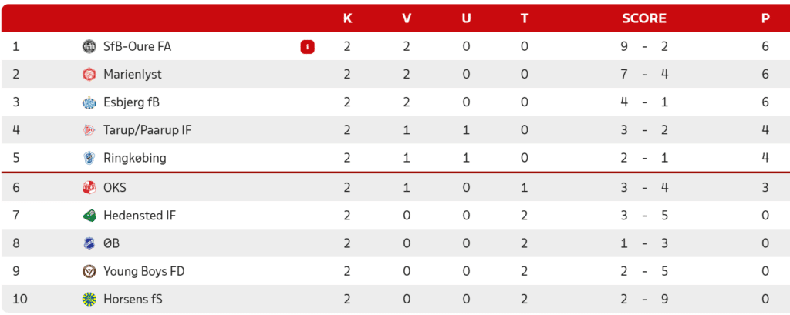
Task: Open the red info icon beside SfB-Oure FA
Action: coord(307,47)
